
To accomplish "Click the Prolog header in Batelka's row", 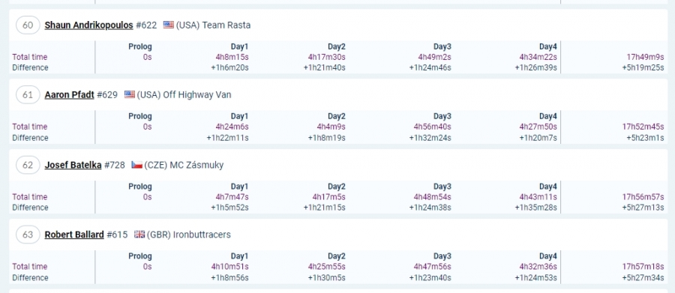I will (140, 187).
